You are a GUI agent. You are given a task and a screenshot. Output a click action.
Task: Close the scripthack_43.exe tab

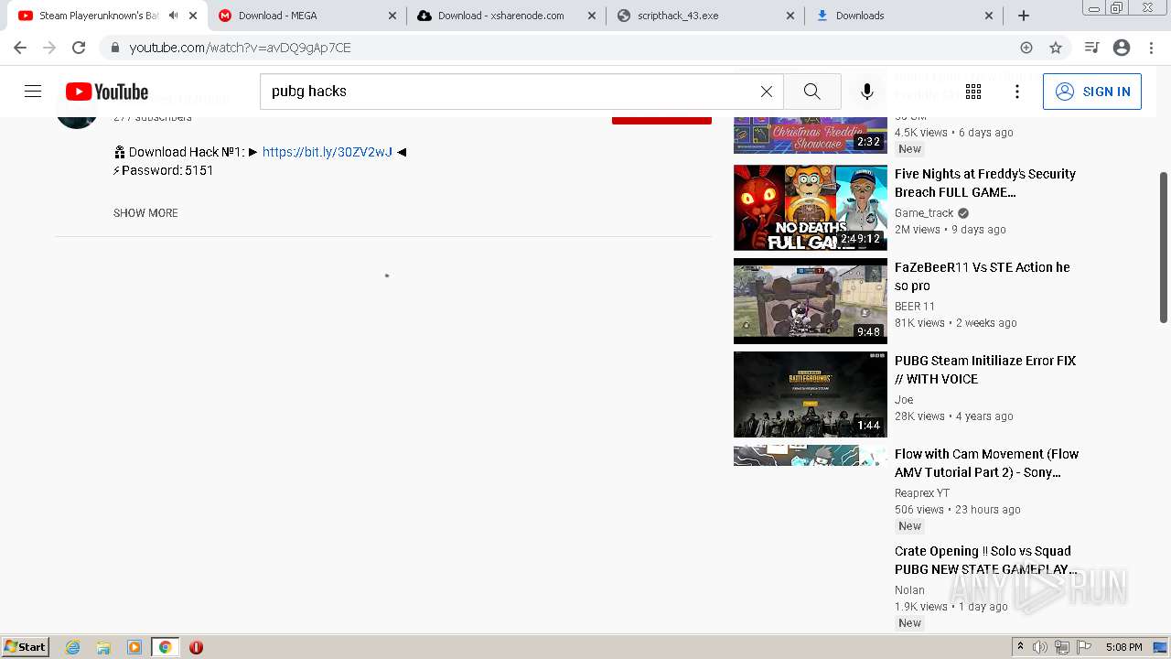[x=790, y=16]
